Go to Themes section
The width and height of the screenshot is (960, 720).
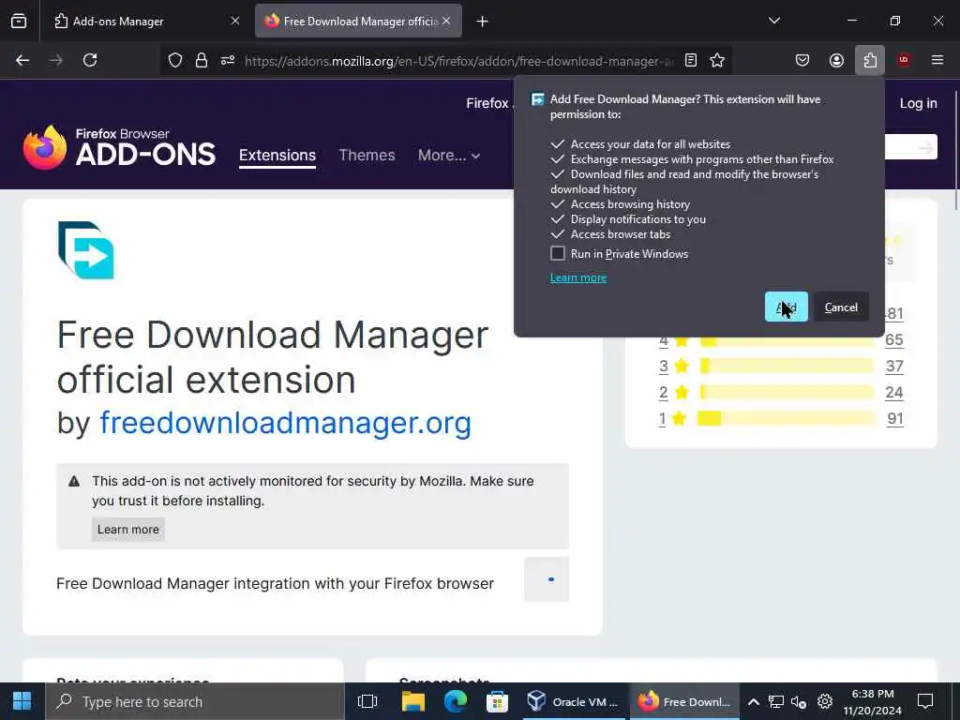coord(367,156)
